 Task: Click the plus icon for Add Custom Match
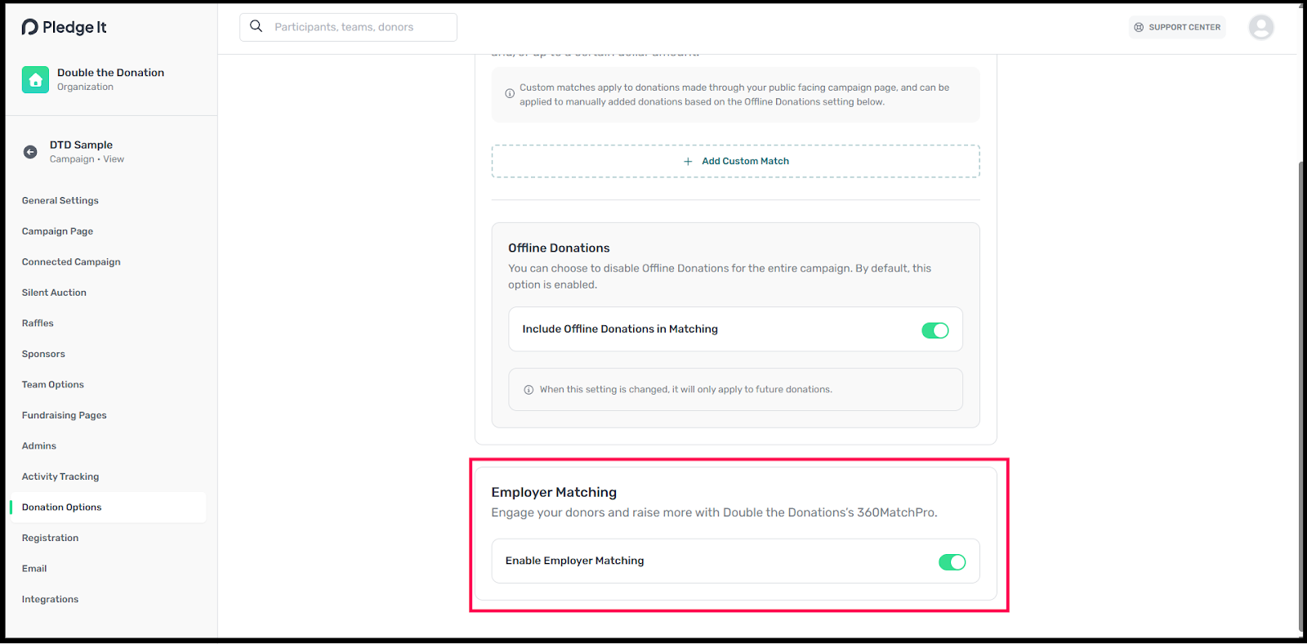coord(688,161)
